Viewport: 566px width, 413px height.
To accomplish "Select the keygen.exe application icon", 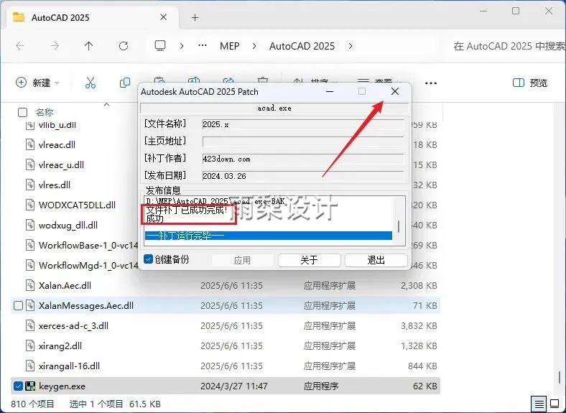I will pos(30,386).
